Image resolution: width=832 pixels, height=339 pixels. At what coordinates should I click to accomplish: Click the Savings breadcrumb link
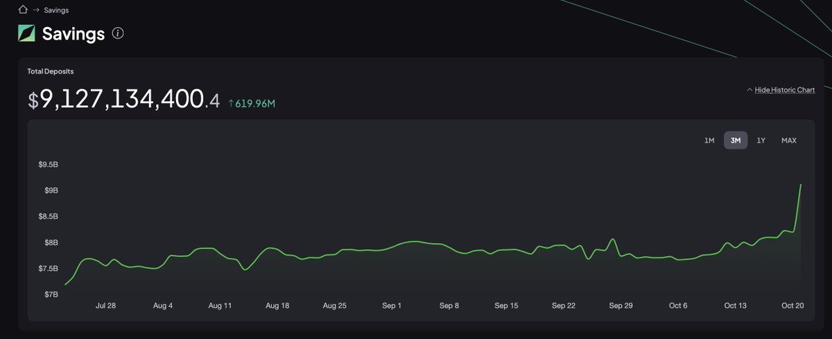pyautogui.click(x=56, y=10)
